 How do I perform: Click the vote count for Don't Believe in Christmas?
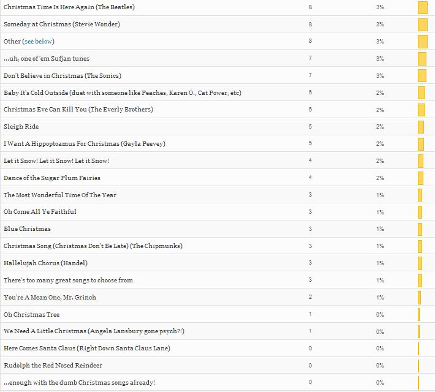[x=311, y=75]
